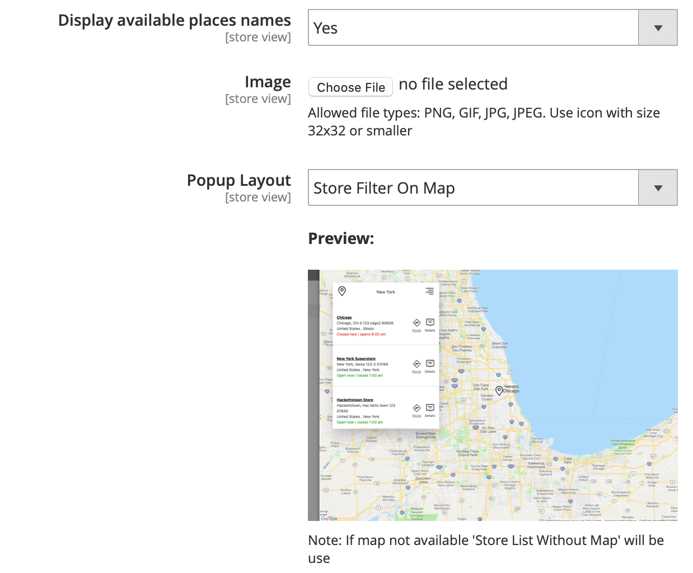
Task: Click the Details icon for New York Superstore
Action: tap(430, 364)
